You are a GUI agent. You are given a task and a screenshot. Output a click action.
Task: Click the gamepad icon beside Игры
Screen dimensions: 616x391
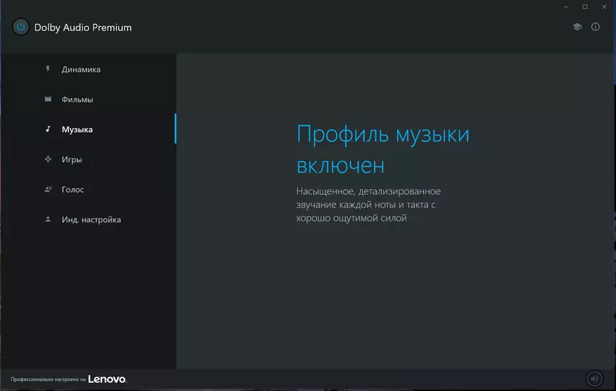tap(48, 159)
